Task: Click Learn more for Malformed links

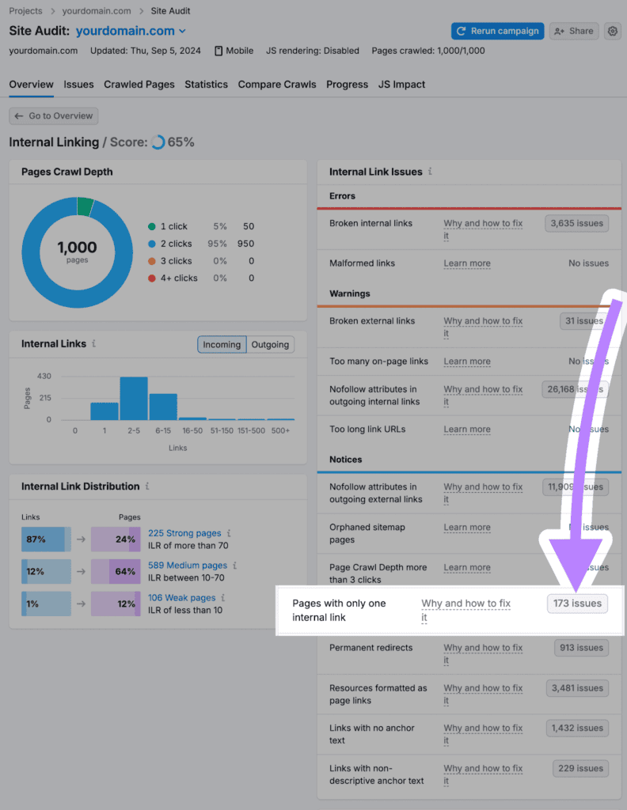Action: coord(467,263)
